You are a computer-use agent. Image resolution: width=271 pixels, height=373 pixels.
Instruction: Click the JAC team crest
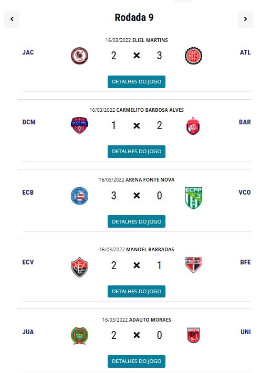pyautogui.click(x=79, y=56)
